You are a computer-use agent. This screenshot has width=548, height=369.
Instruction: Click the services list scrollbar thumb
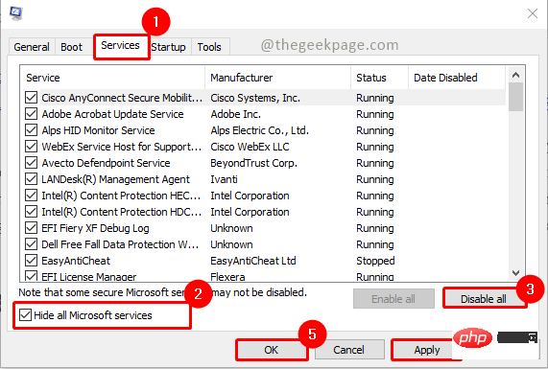coord(515,97)
